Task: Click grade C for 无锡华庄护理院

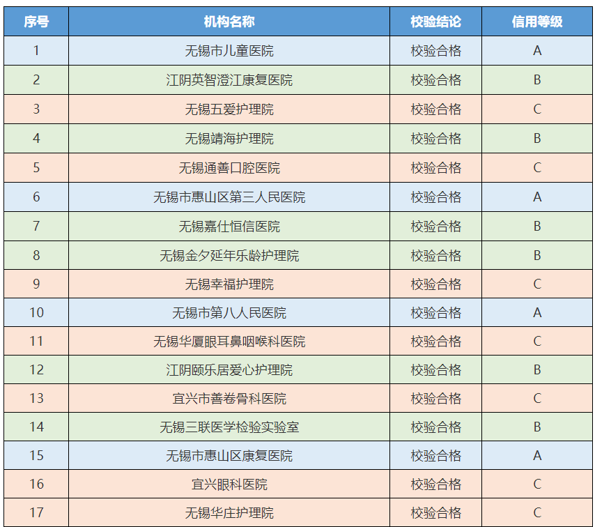Action: point(537,512)
